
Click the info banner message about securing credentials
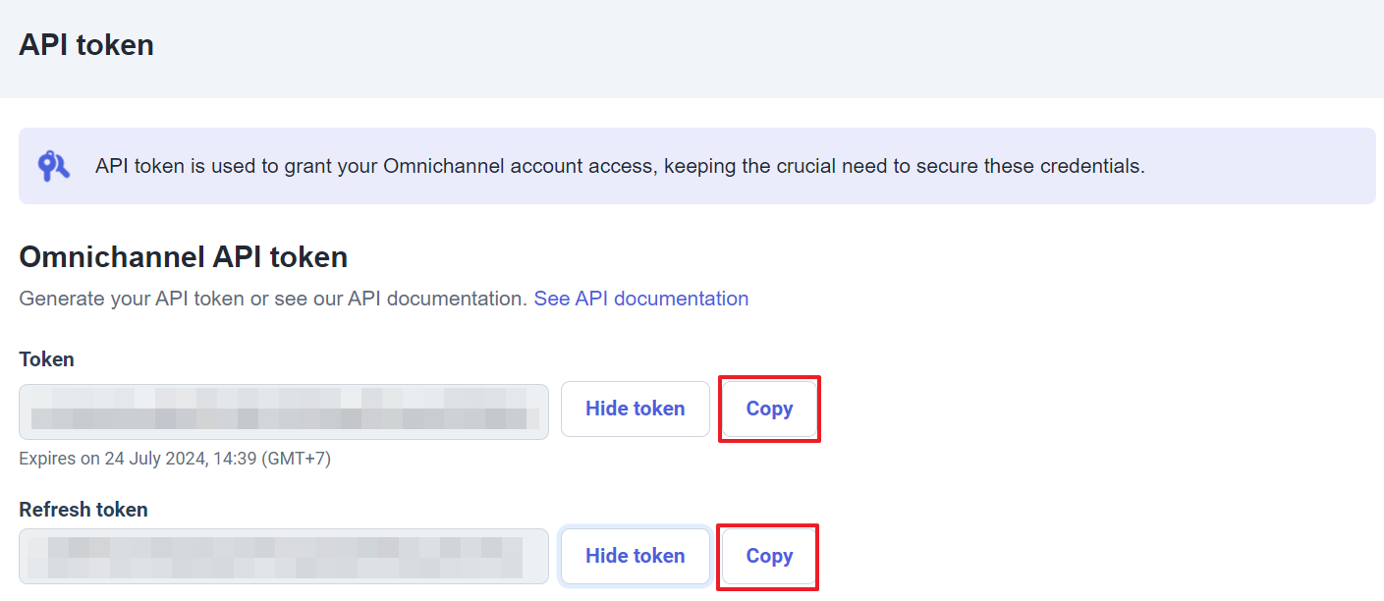click(620, 166)
